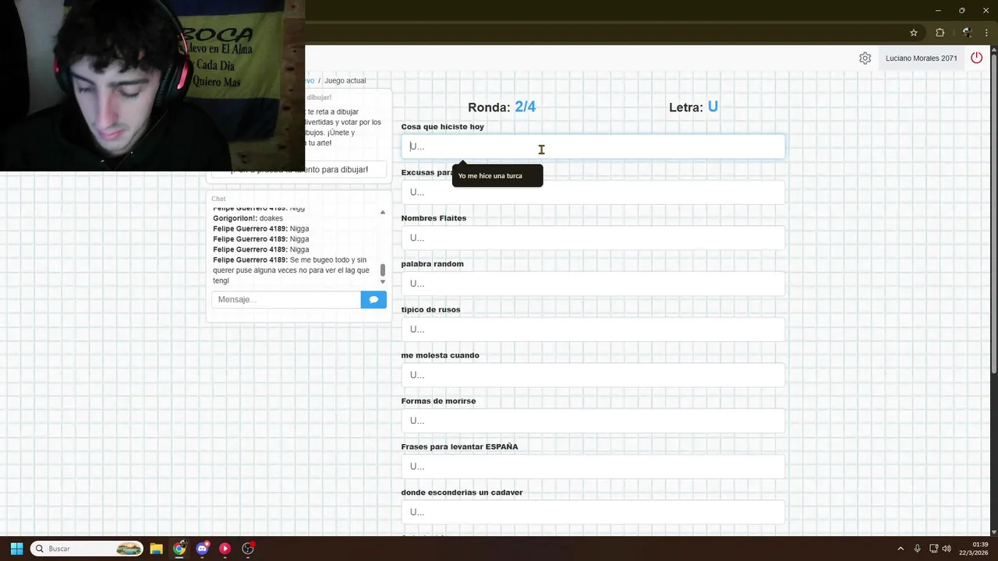Screen dimensions: 998x561
Task: Click the Mensaje chat input field
Action: (286, 299)
